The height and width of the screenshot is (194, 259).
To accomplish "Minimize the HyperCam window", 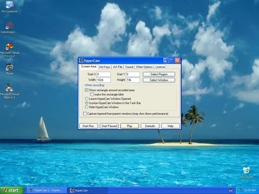I will pyautogui.click(x=166, y=61).
